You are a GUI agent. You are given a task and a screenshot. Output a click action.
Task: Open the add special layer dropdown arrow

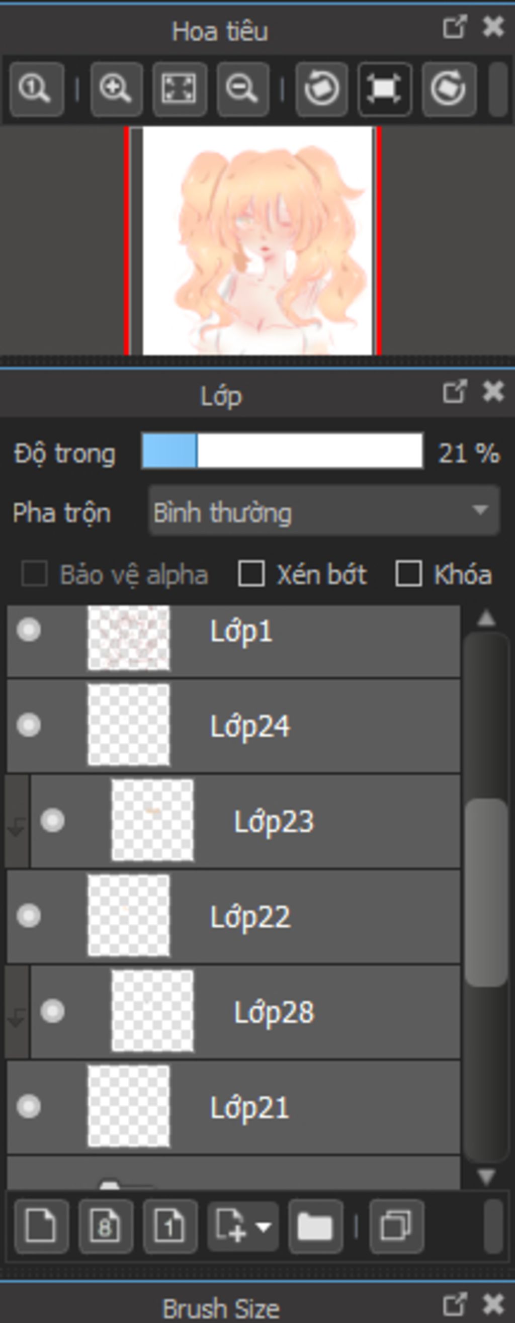(264, 1227)
